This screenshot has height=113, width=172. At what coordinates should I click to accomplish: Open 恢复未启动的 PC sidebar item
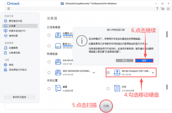click(x=20, y=31)
